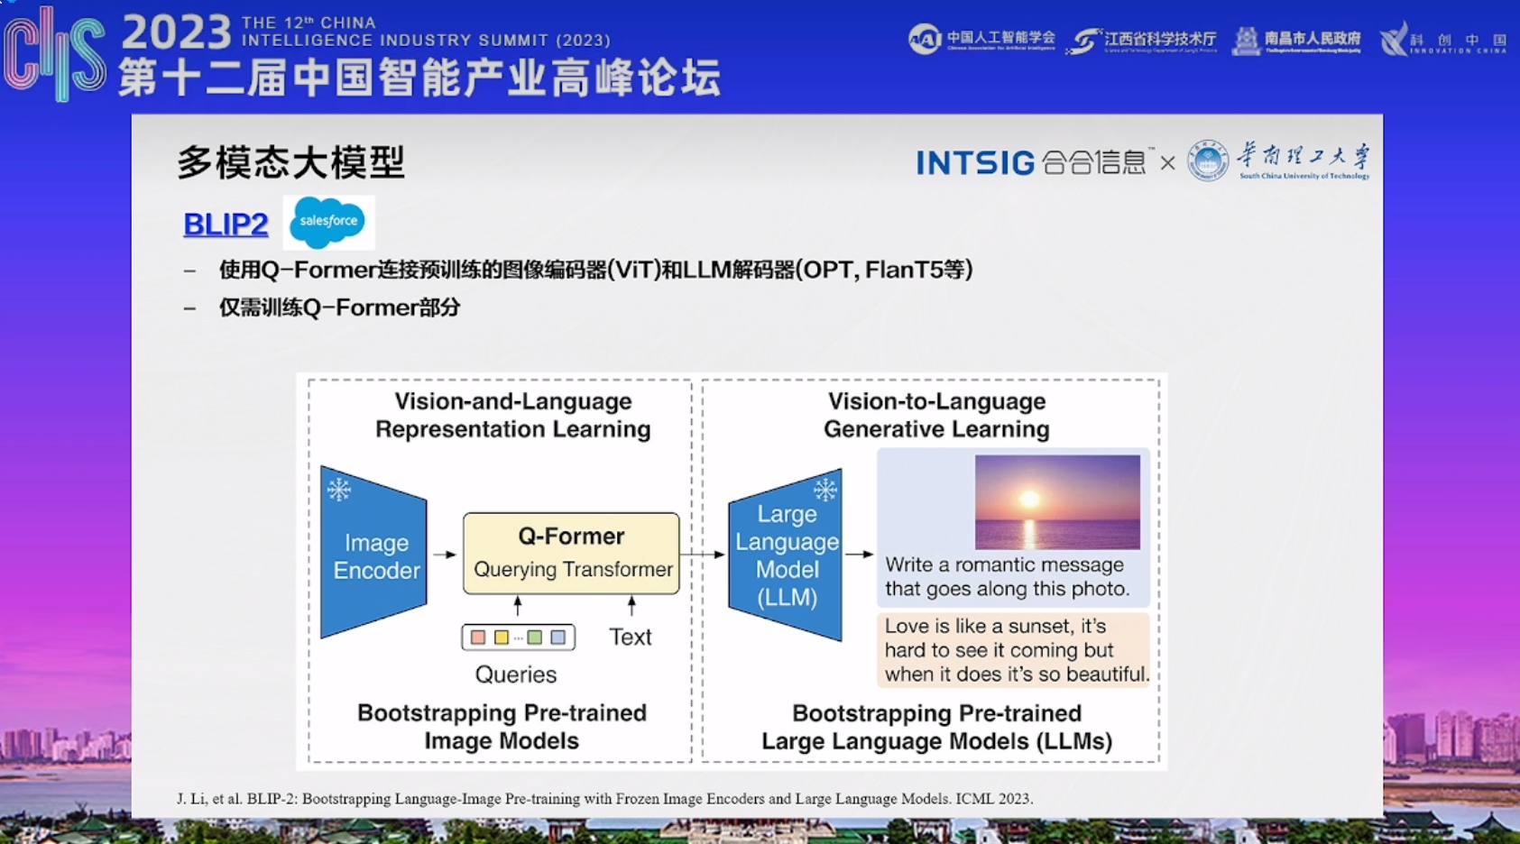
Task: Click the yellow query square
Action: 502,638
